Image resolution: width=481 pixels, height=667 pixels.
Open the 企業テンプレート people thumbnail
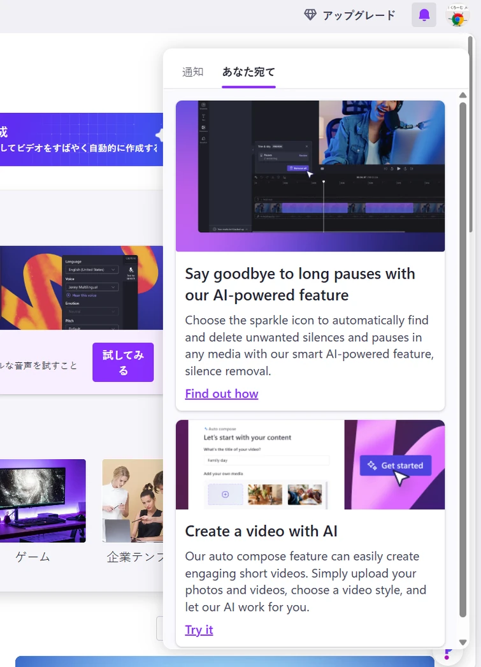133,501
